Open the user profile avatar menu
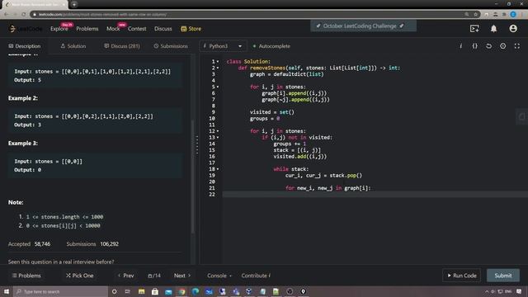Screen dimensions: 528x297 (x=513, y=29)
